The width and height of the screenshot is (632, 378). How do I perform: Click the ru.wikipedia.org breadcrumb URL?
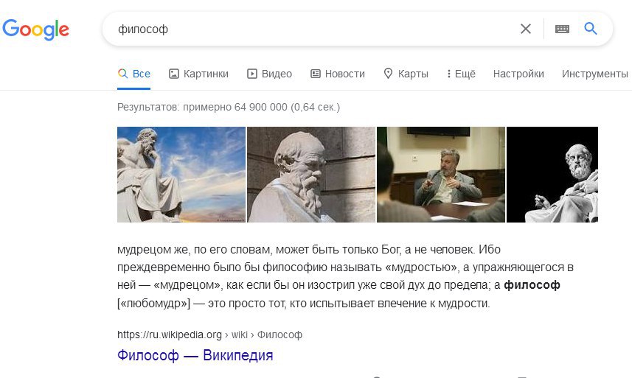pos(209,335)
